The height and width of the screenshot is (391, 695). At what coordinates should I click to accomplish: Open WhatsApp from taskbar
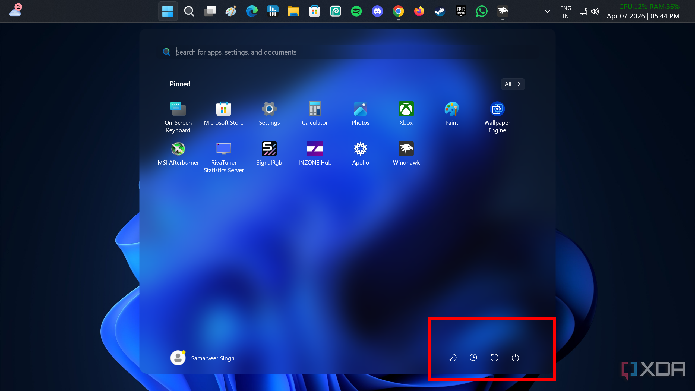[482, 11]
